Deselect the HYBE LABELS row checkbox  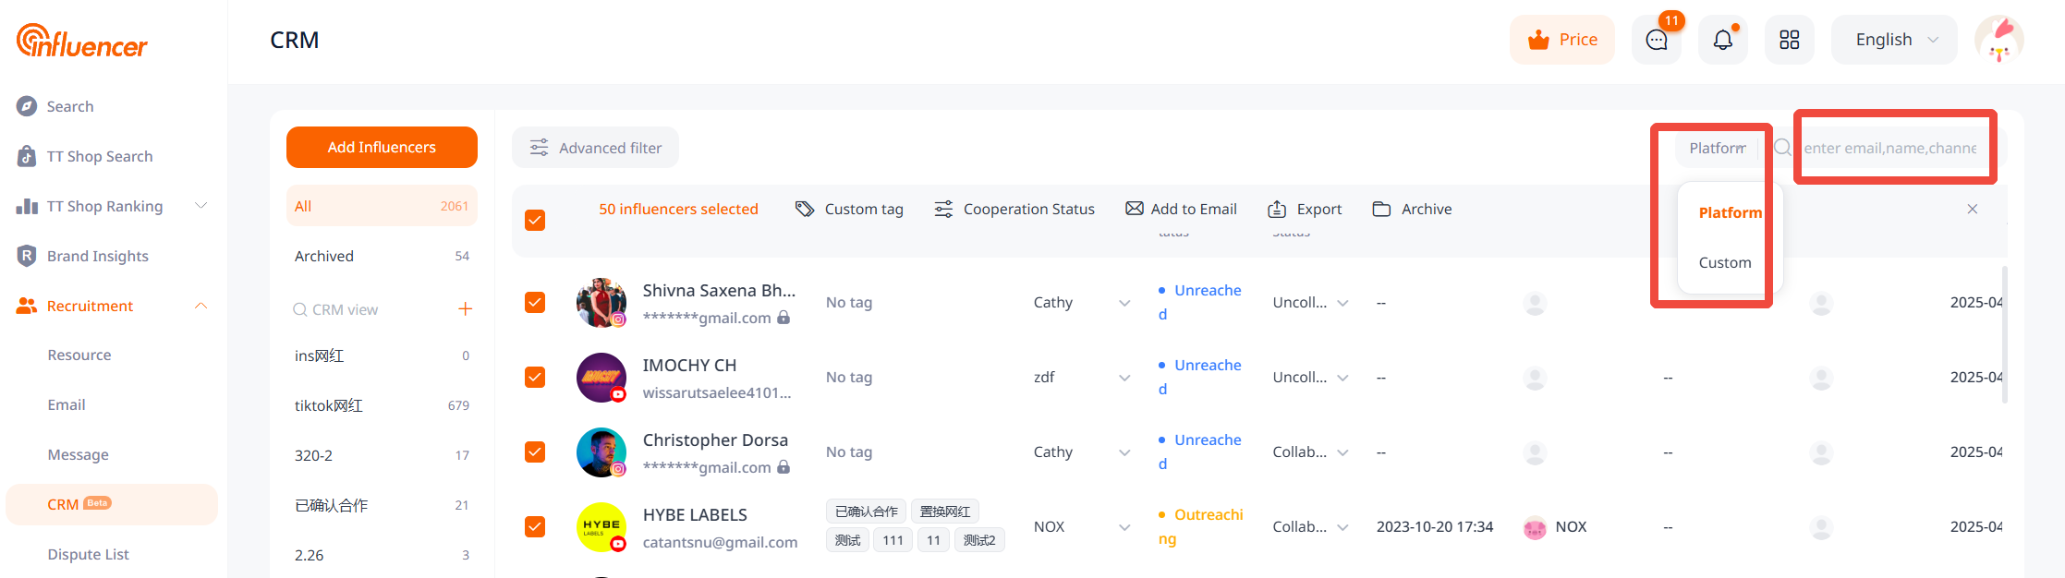point(535,526)
